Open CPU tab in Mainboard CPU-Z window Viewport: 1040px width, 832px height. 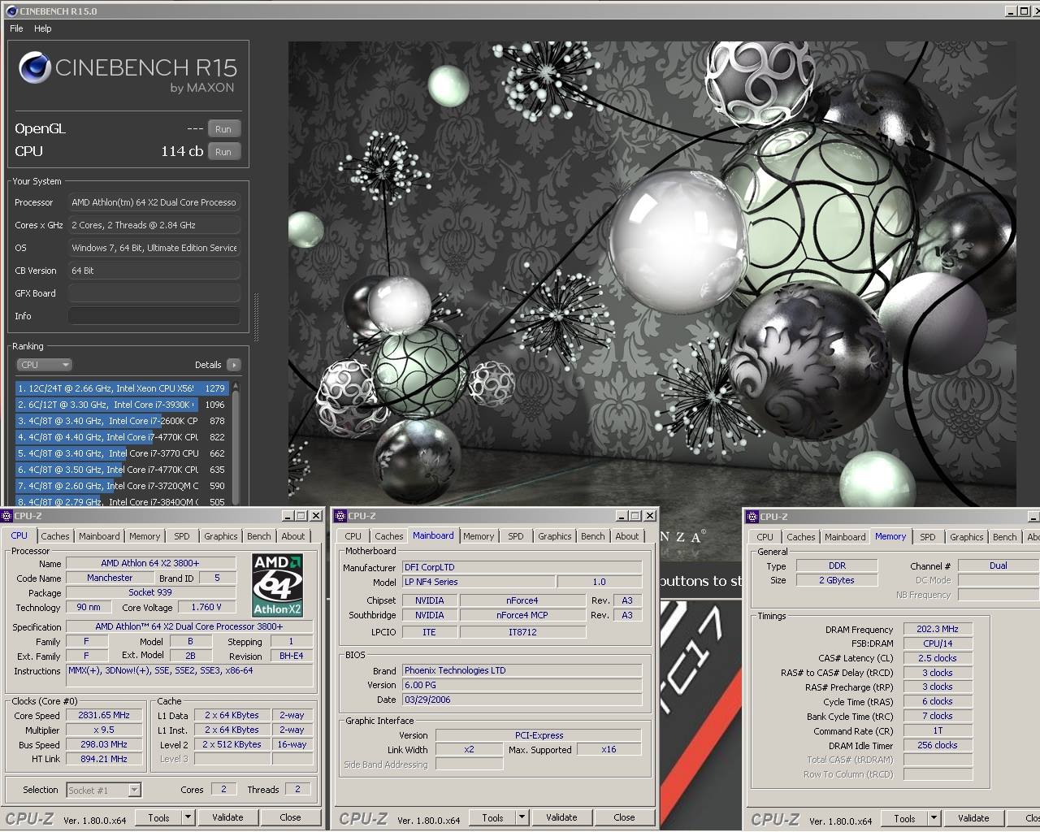pos(353,536)
